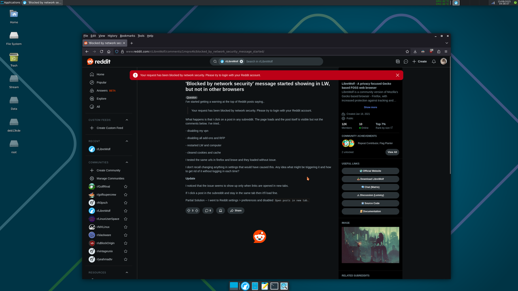Open the Bookmarks menu
The width and height of the screenshot is (518, 291).
[127, 36]
